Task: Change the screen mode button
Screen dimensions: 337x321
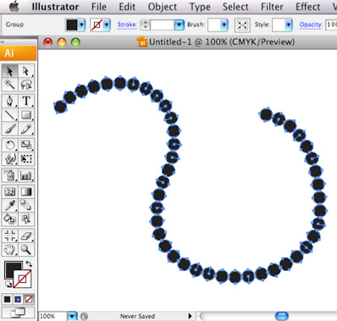Action: pos(18,313)
